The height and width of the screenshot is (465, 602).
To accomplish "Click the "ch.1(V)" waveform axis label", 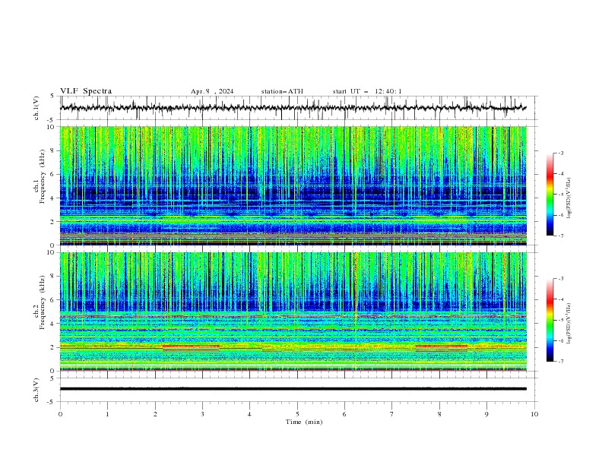I will (x=36, y=108).
